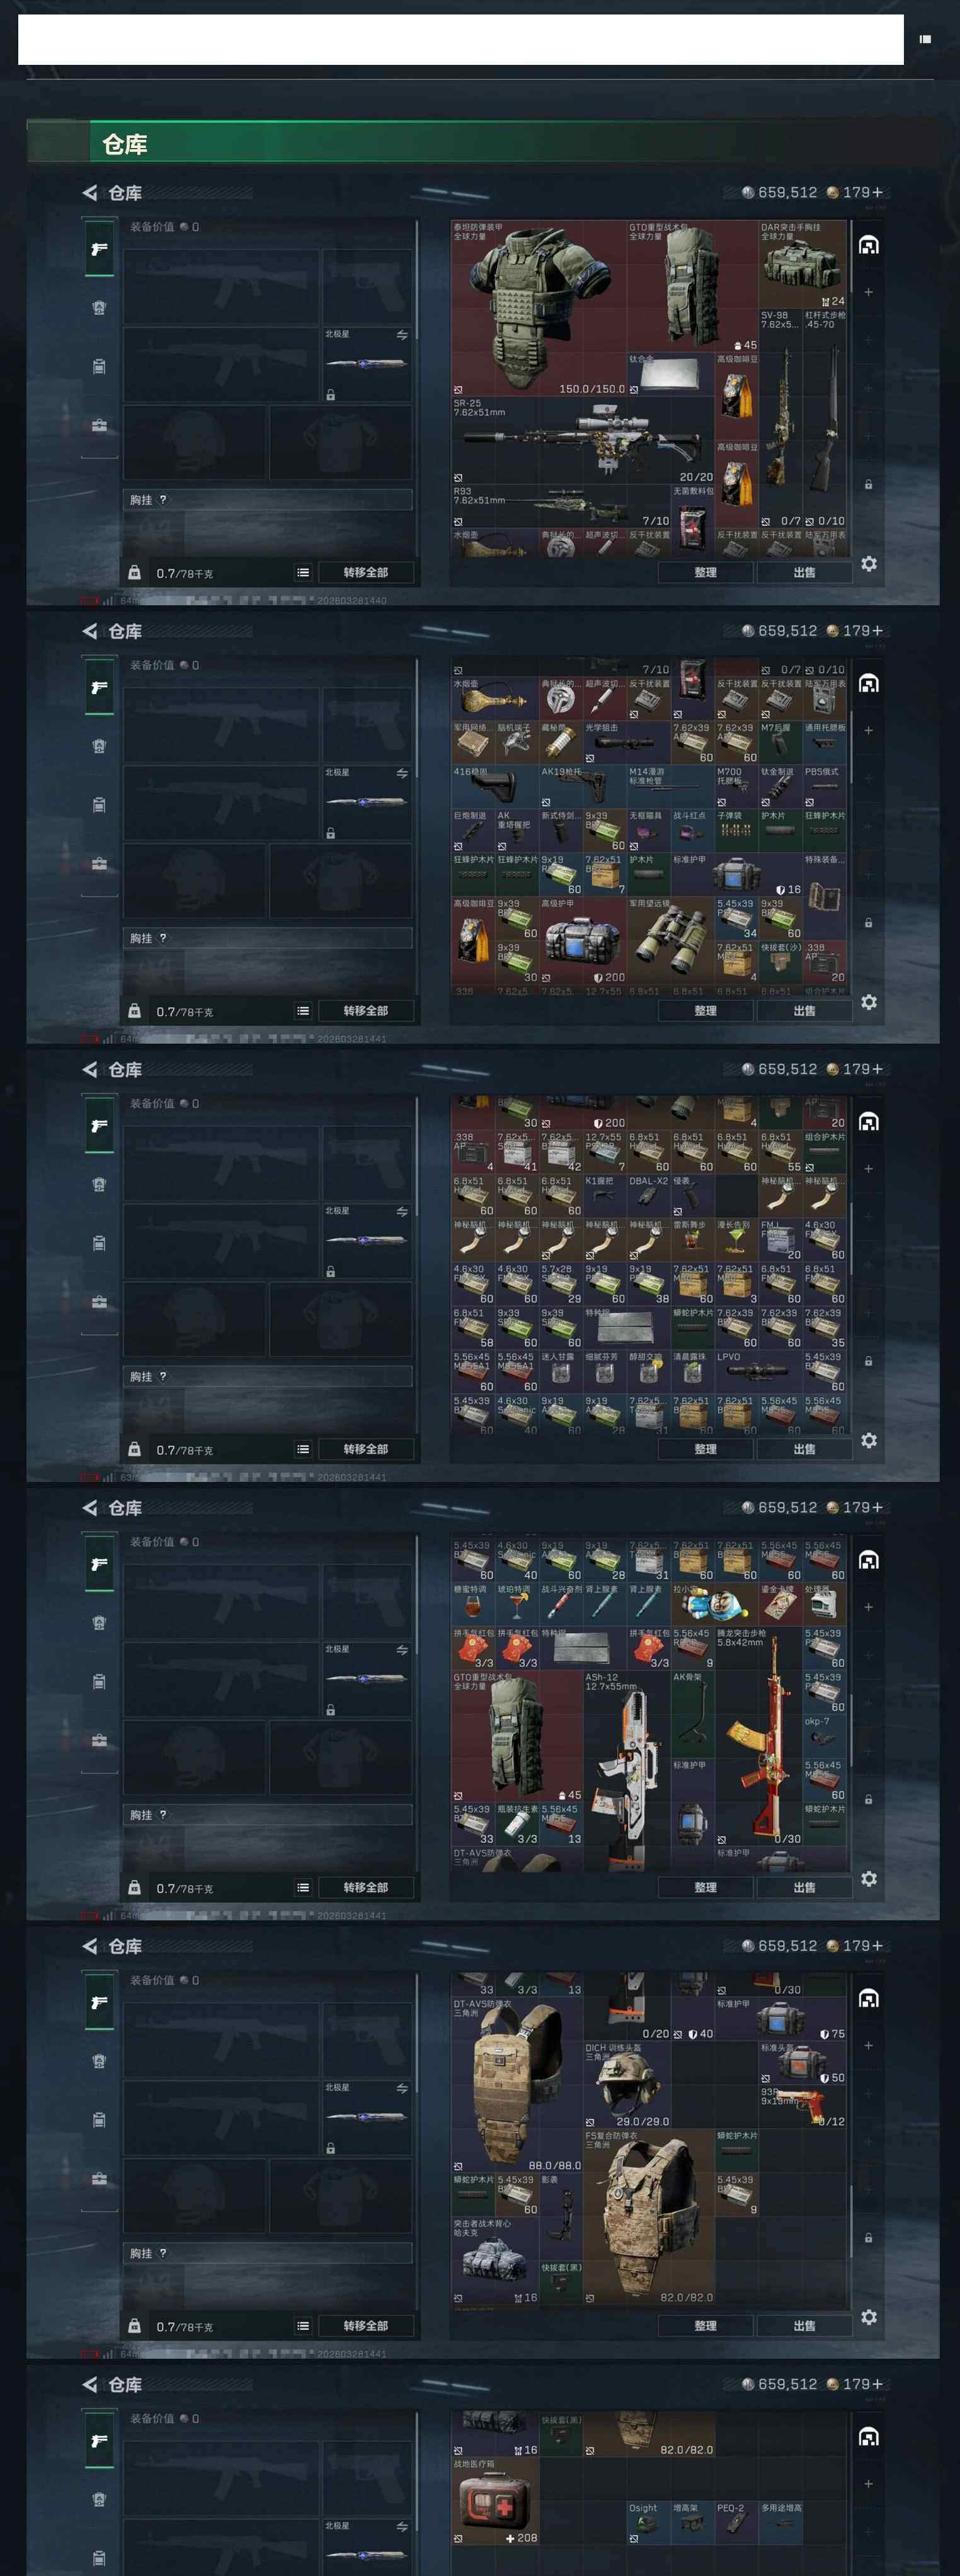960x2576 pixels.
Task: Toggle the weight lock under the DICH helmet view
Action: pyautogui.click(x=134, y=2325)
